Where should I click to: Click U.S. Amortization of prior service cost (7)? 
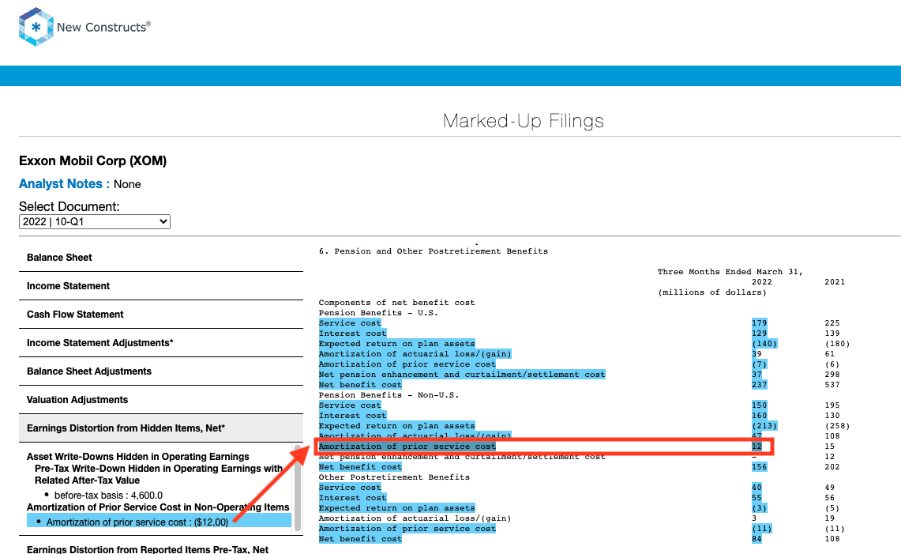(x=759, y=365)
